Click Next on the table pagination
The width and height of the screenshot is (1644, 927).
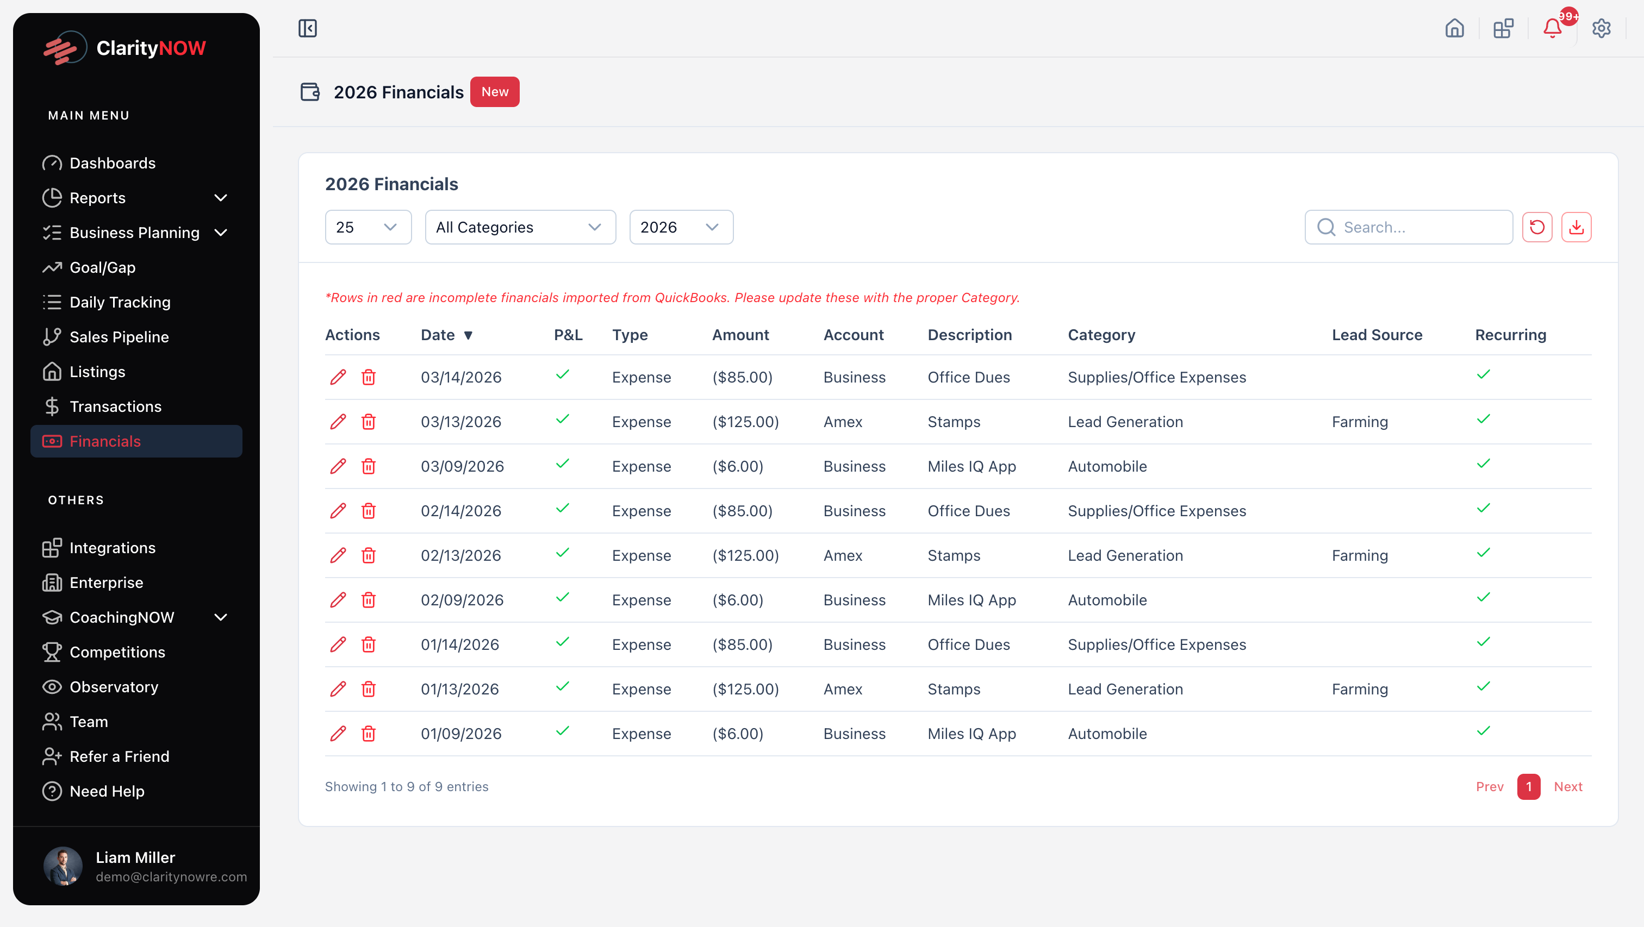point(1568,786)
